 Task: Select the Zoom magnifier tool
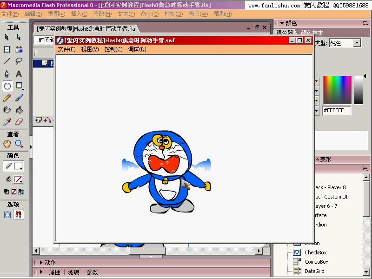coord(19,144)
